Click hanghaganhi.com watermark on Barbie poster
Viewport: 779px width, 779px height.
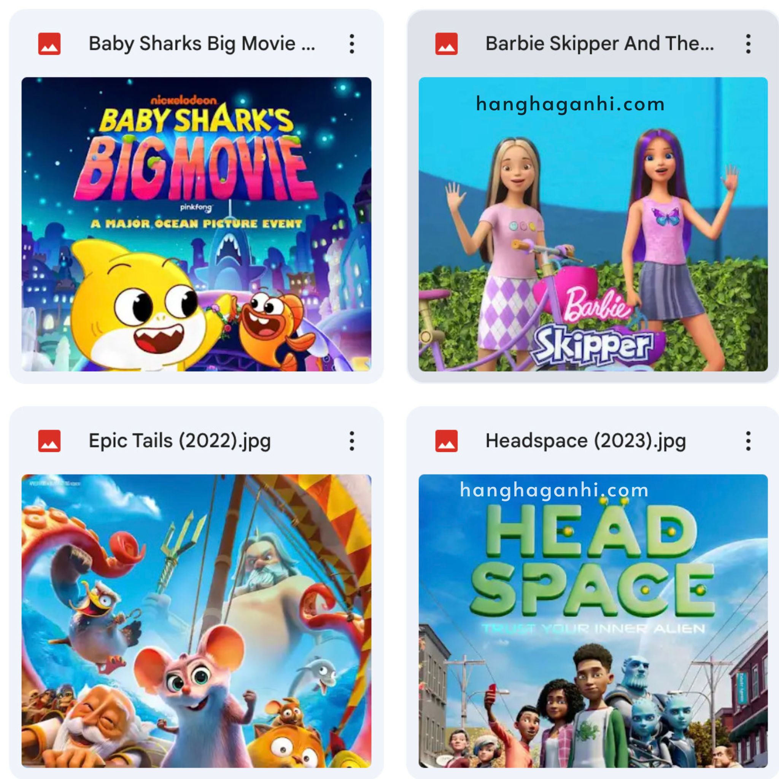570,105
